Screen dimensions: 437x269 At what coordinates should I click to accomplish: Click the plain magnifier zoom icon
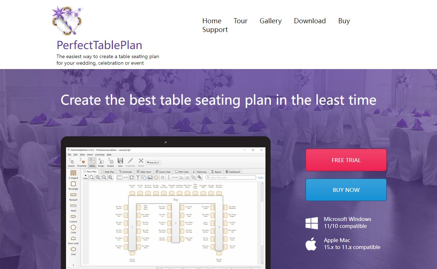(91, 177)
